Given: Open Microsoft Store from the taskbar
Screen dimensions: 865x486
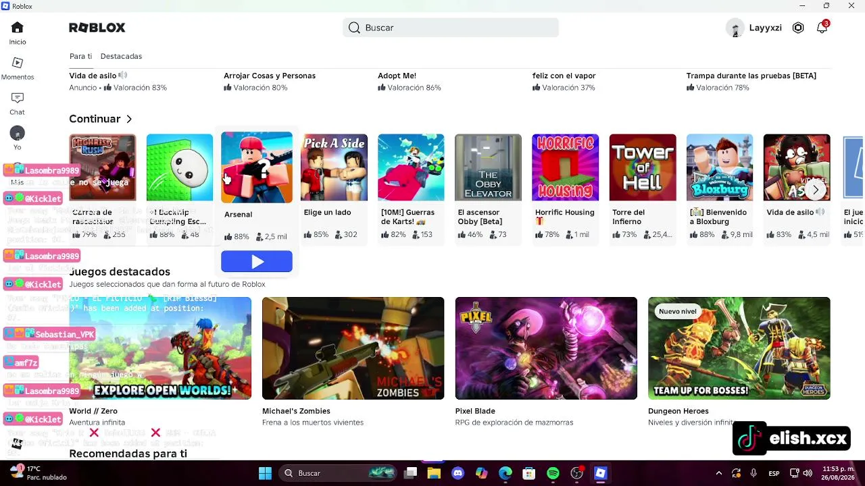Looking at the screenshot, I should 529,473.
